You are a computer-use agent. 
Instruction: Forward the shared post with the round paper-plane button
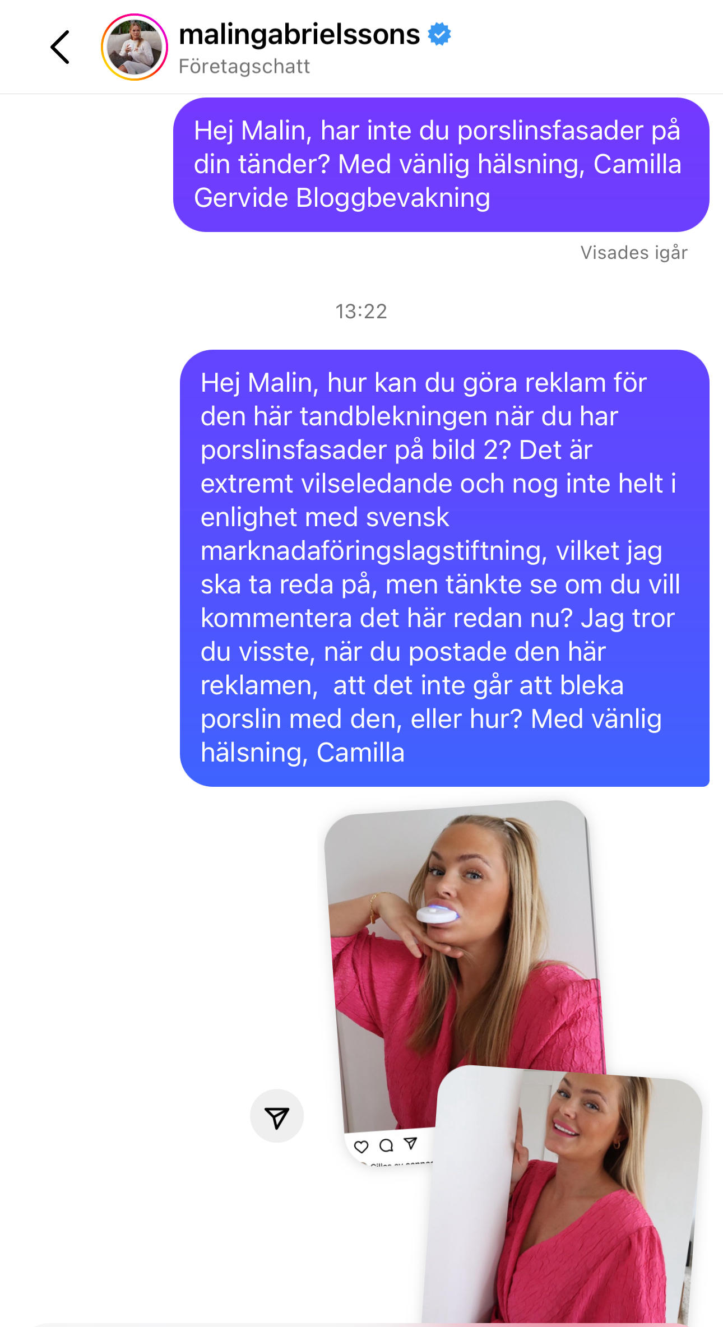[x=277, y=1116]
